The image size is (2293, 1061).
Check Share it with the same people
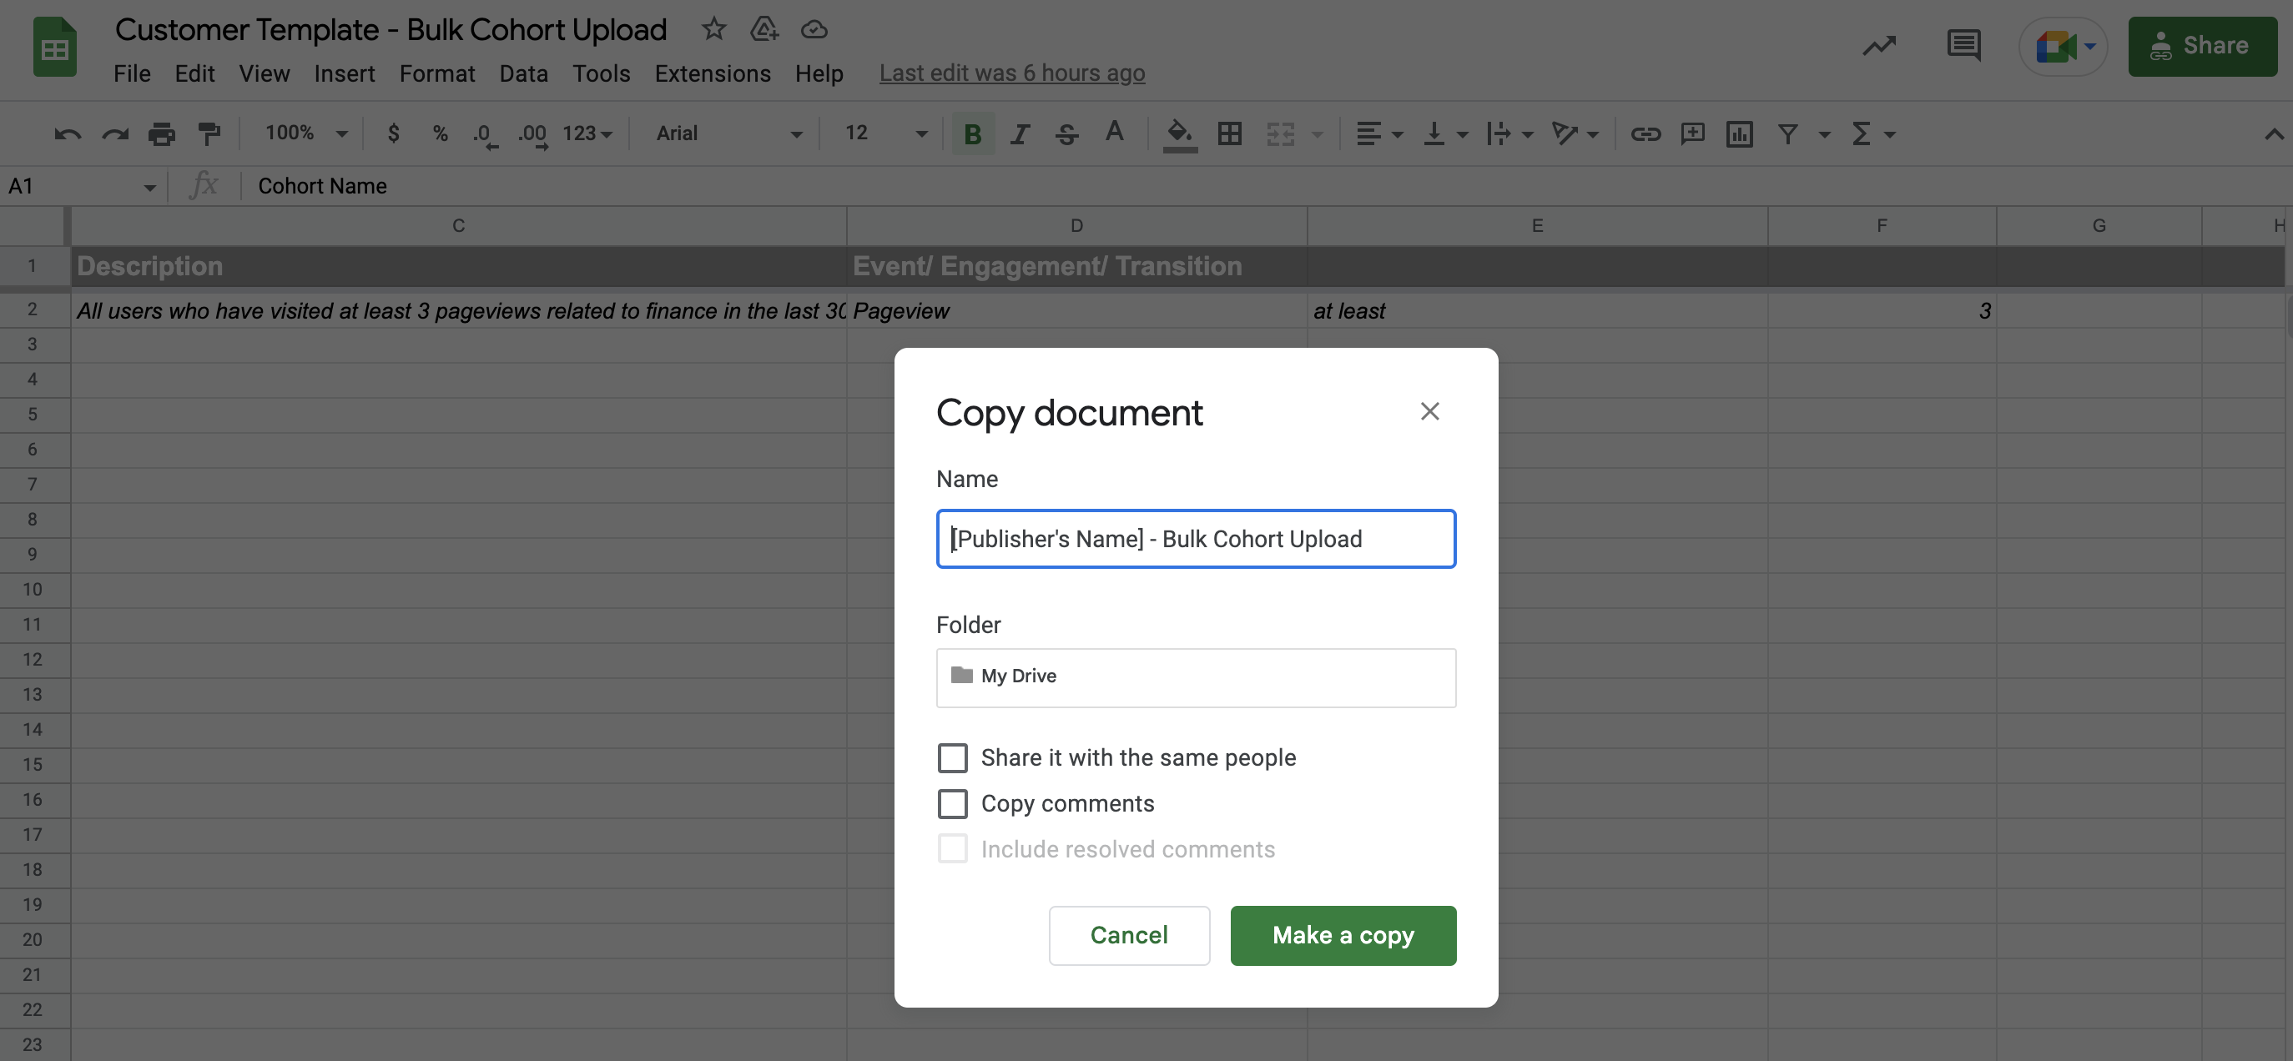(952, 757)
